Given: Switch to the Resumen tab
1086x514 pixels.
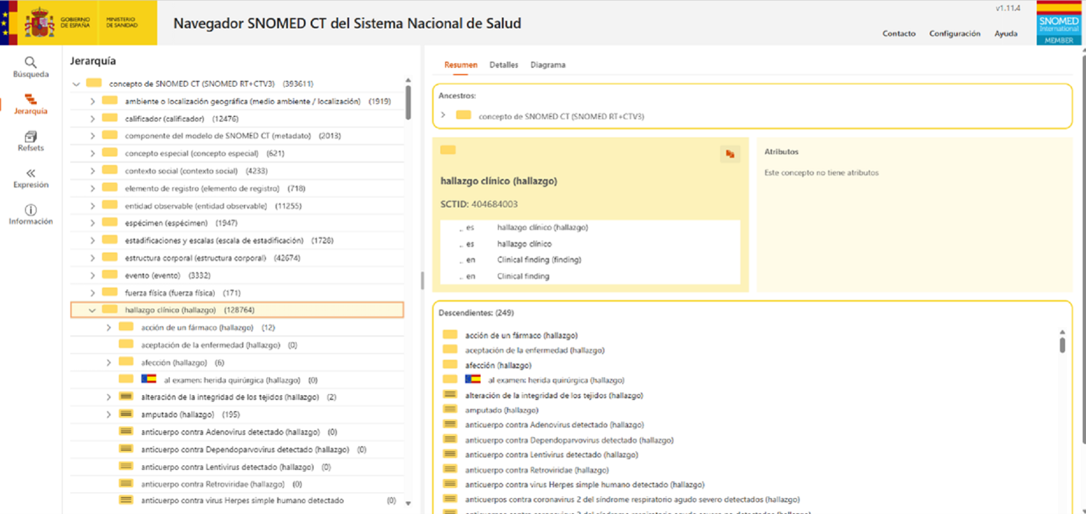Looking at the screenshot, I should coord(460,65).
